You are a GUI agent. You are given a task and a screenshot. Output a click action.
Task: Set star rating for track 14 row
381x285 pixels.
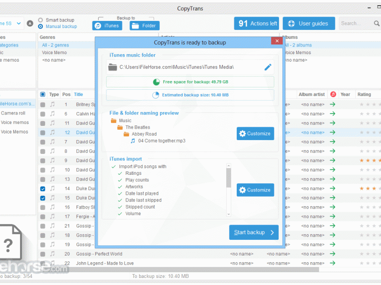coord(370,189)
